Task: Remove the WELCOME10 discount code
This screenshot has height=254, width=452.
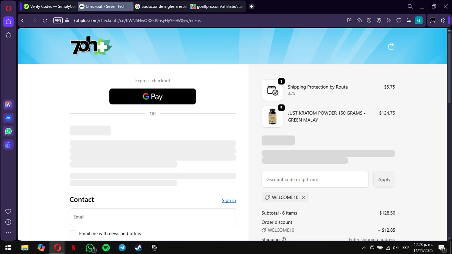Action: 303,197
